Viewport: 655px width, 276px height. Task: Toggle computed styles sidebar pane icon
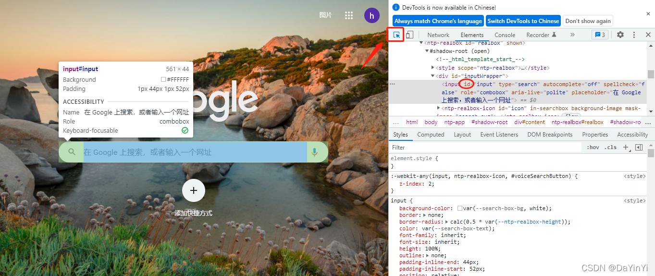coord(639,147)
